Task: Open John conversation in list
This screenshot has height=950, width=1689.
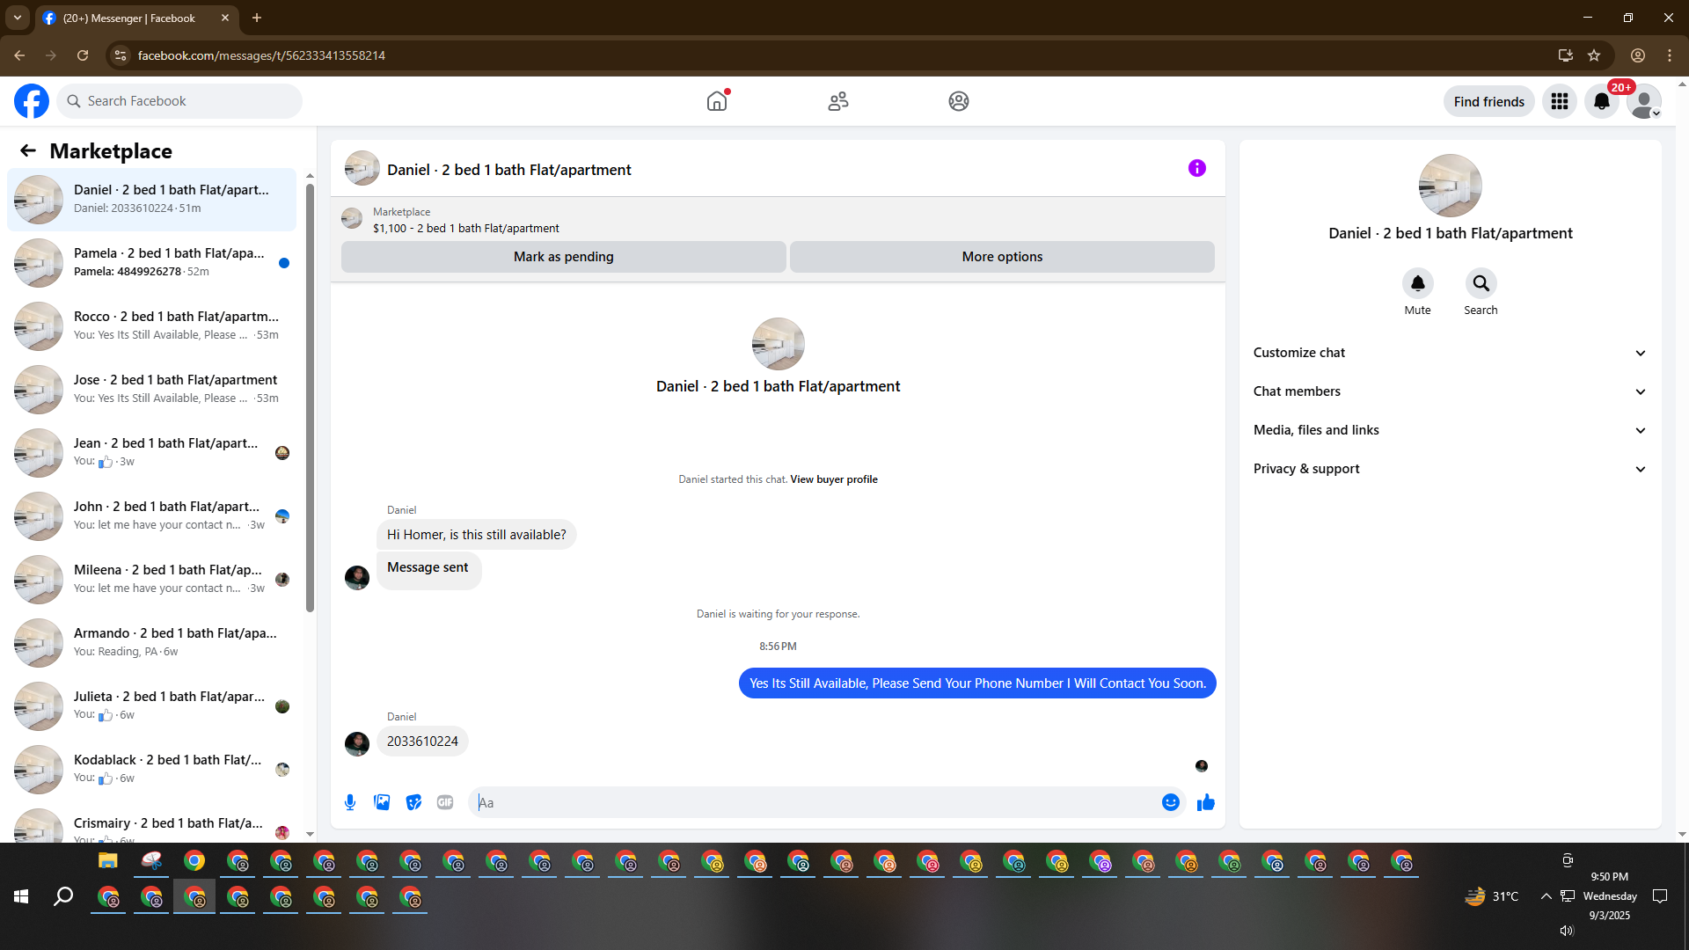Action: 152,515
